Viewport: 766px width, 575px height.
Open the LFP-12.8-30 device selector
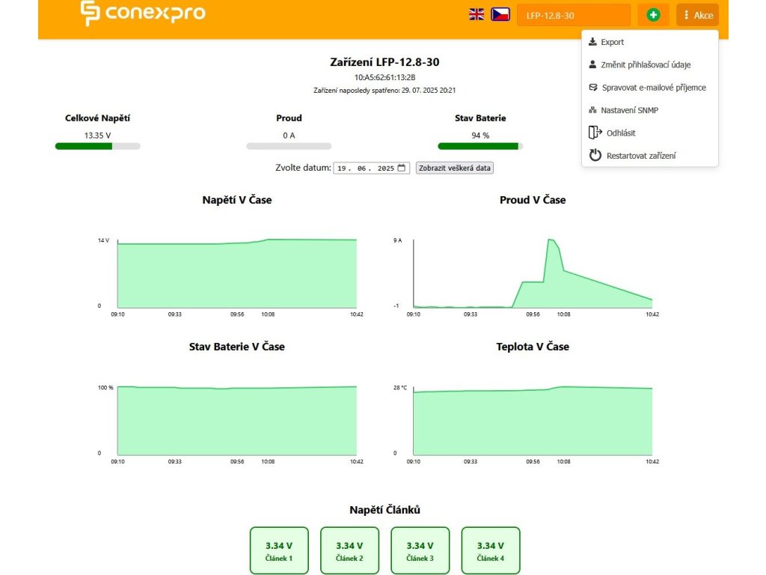click(574, 15)
